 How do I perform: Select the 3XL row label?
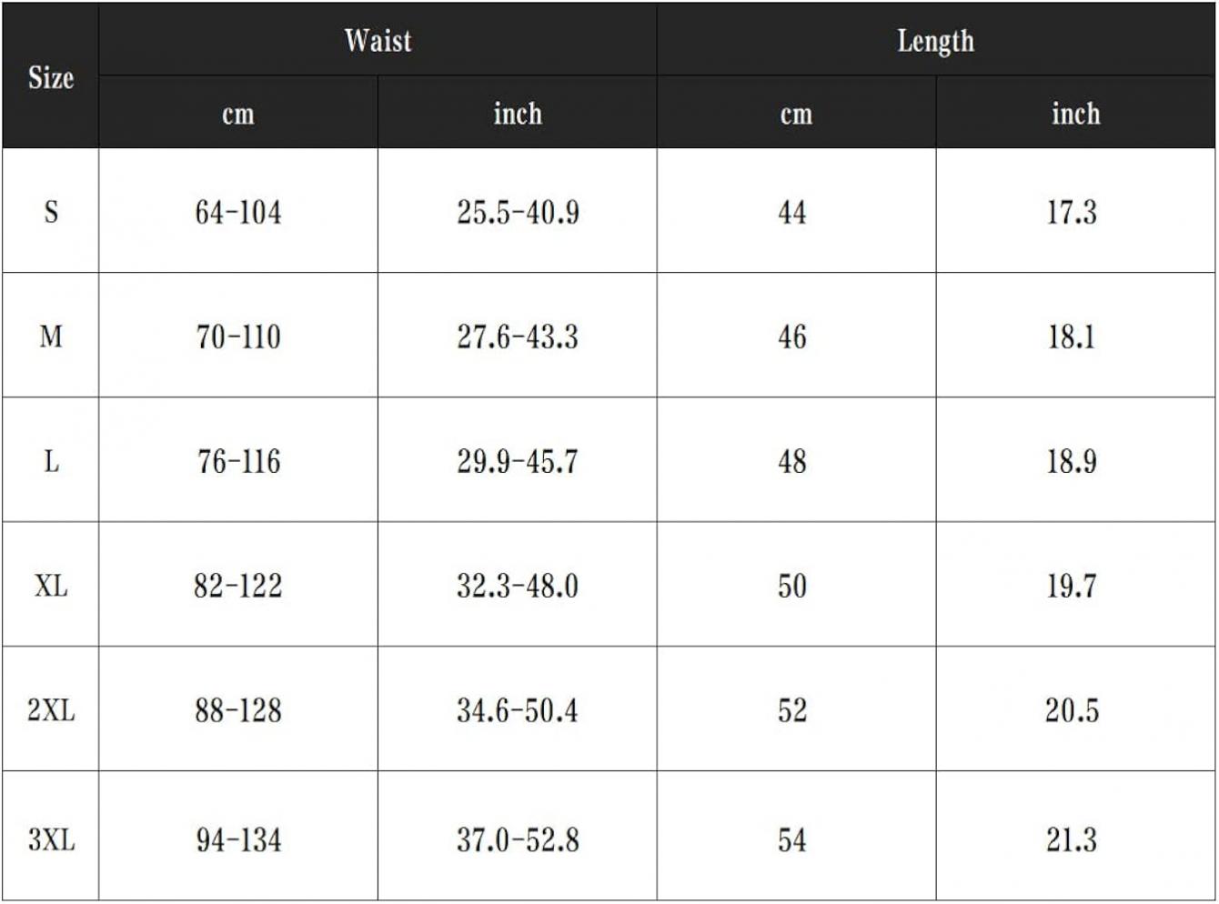click(51, 839)
